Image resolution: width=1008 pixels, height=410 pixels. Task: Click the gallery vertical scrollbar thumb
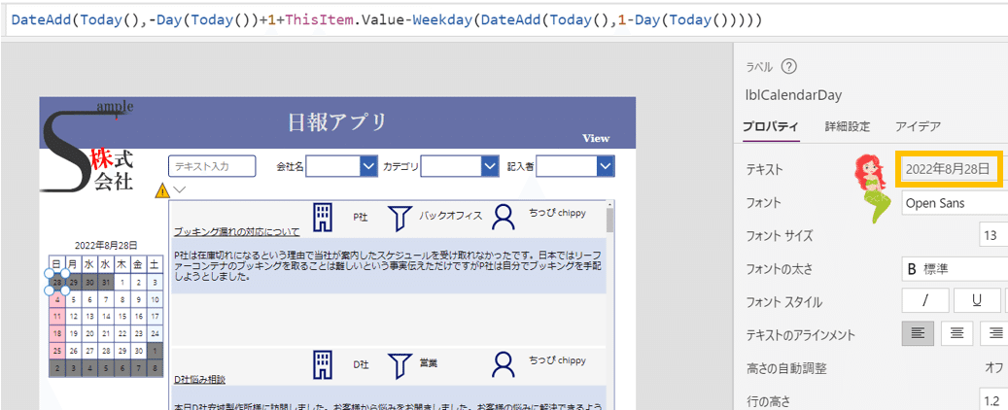coord(610,220)
